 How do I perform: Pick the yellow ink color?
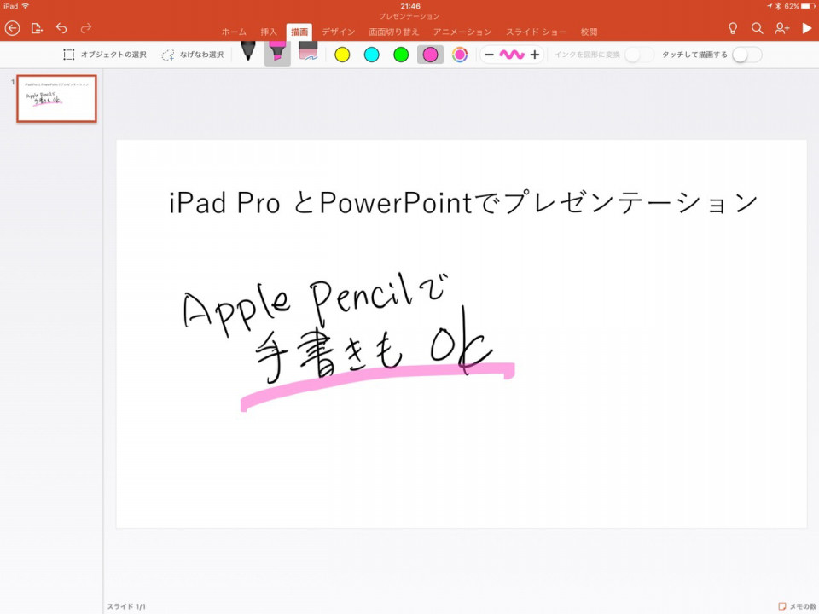(342, 55)
